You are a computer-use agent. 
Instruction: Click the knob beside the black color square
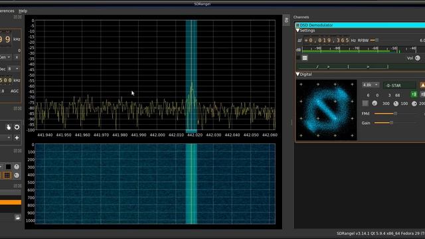click(17, 167)
